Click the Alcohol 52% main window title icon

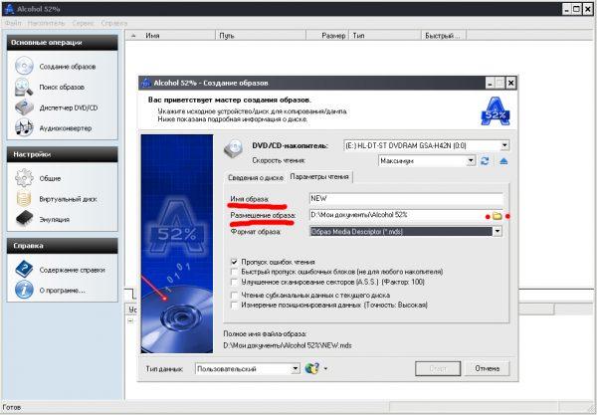[8, 8]
